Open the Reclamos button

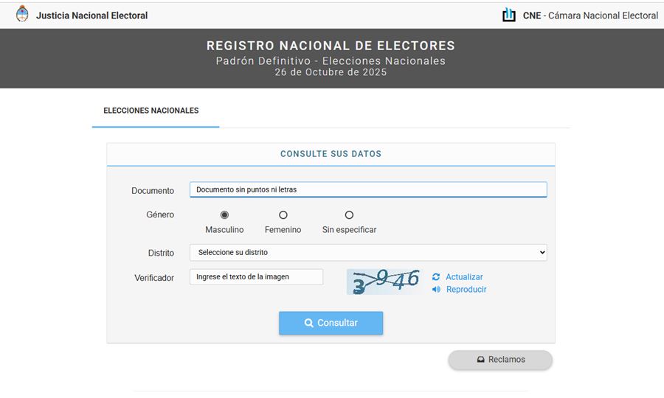tap(500, 360)
